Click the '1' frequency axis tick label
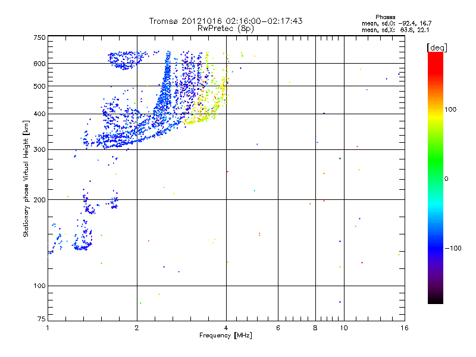Image resolution: width=476 pixels, height=357 pixels. pos(48,328)
